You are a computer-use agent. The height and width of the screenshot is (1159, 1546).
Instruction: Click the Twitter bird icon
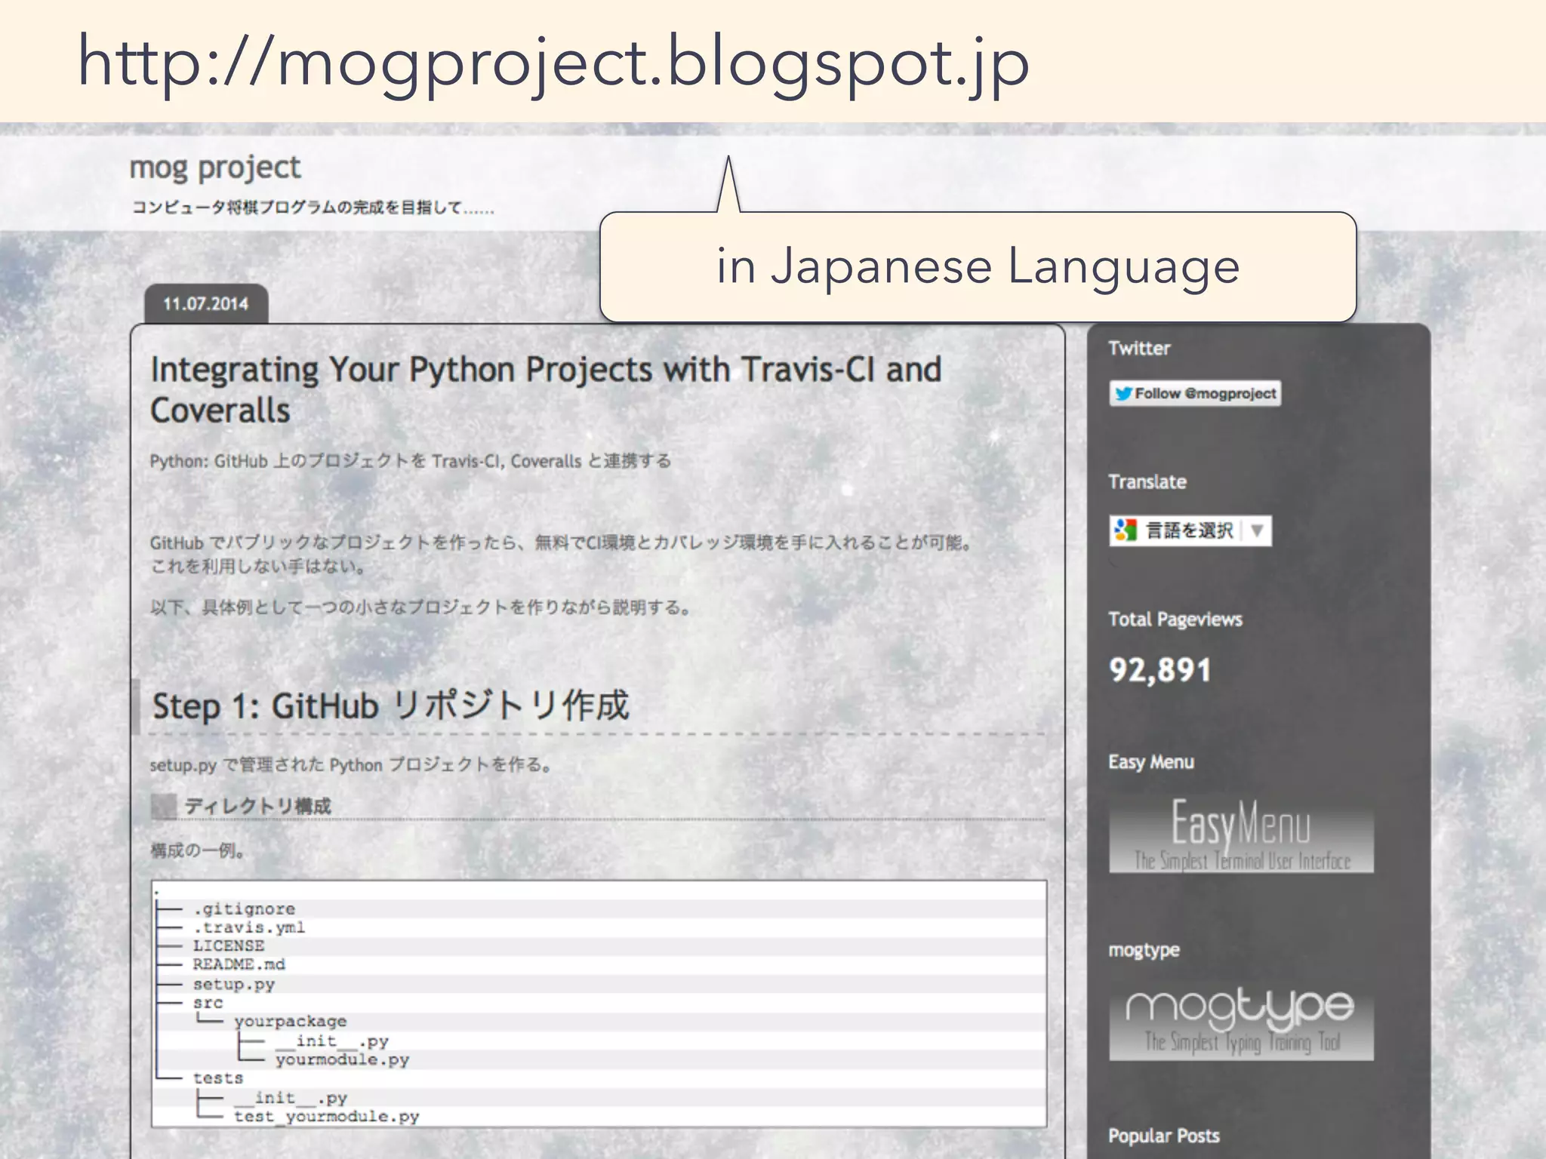click(1124, 393)
